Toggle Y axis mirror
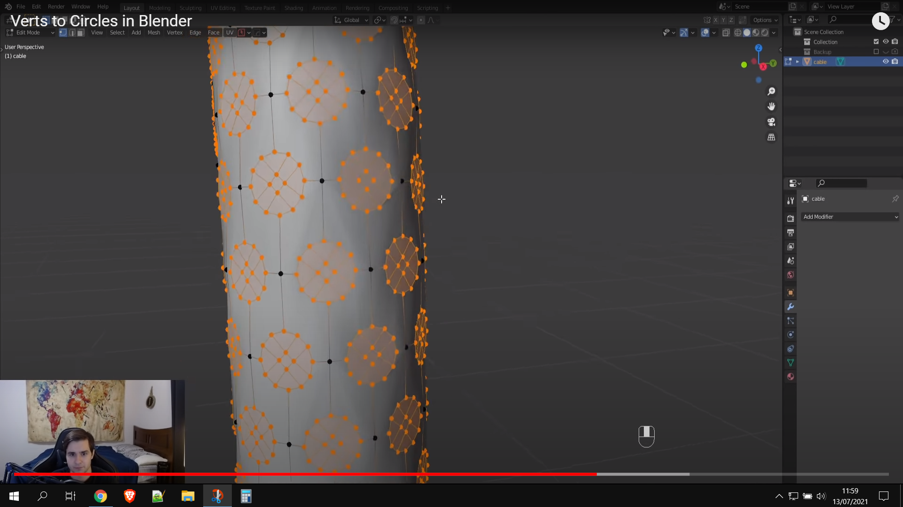The width and height of the screenshot is (903, 507). 723,20
